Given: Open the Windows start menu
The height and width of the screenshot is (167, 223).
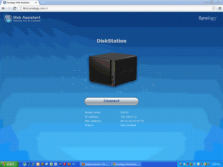Looking at the screenshot, I should (9, 164).
